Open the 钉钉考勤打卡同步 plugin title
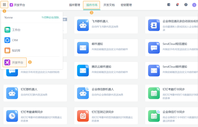The image size is (198, 127). 174,89
